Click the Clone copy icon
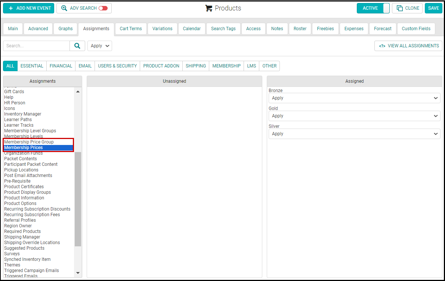445x281 pixels. (x=400, y=8)
